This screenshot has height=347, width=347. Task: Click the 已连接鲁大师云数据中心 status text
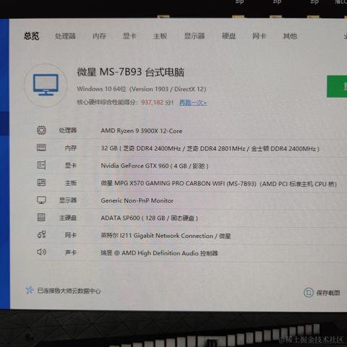click(69, 291)
